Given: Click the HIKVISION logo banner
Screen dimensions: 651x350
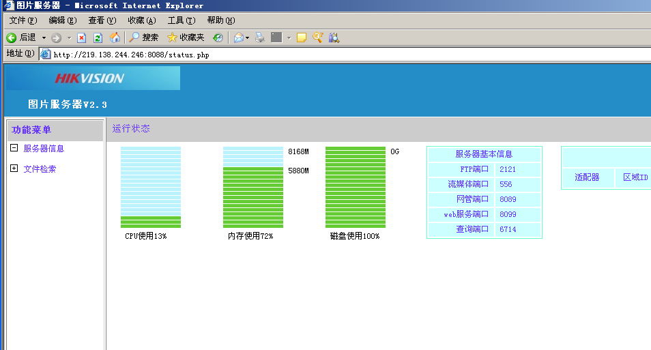Looking at the screenshot, I should 93,78.
